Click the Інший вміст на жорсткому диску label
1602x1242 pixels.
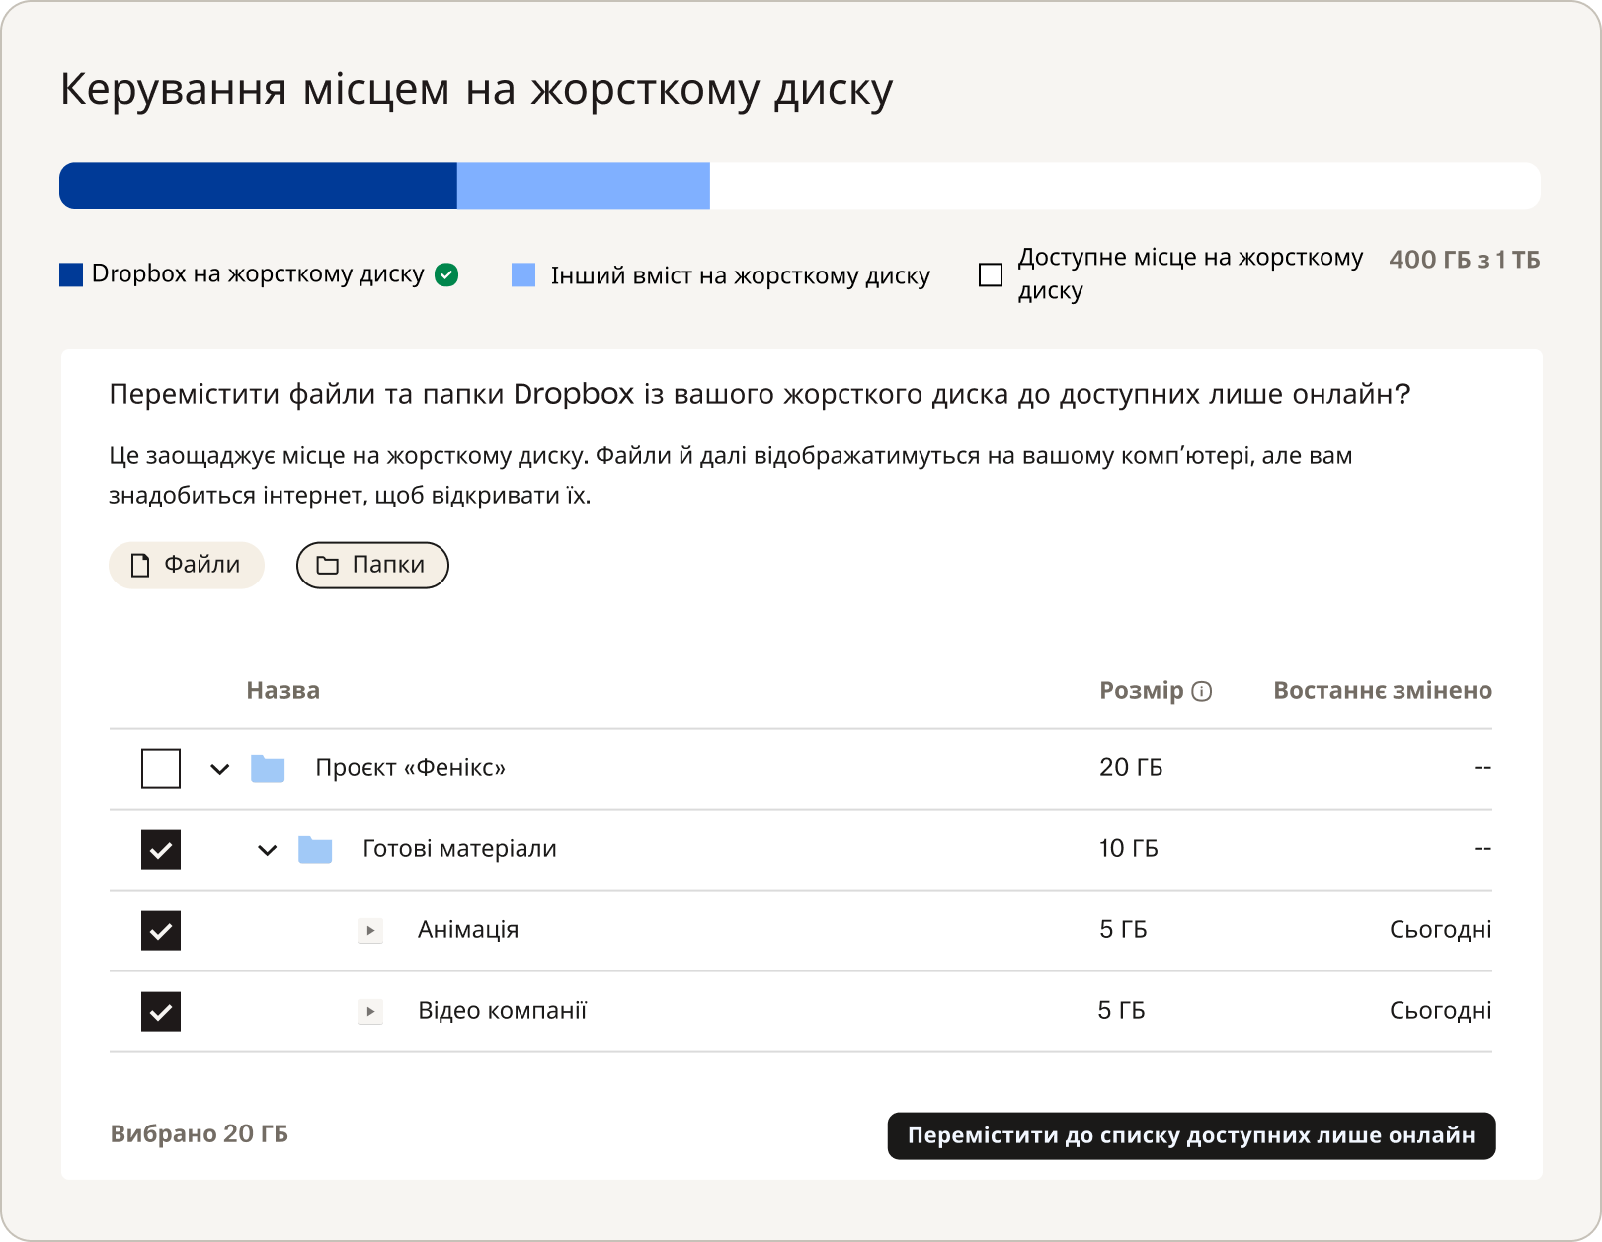pos(741,275)
